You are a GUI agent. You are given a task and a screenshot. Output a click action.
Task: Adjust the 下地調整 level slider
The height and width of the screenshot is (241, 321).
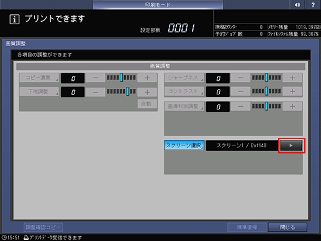121,91
